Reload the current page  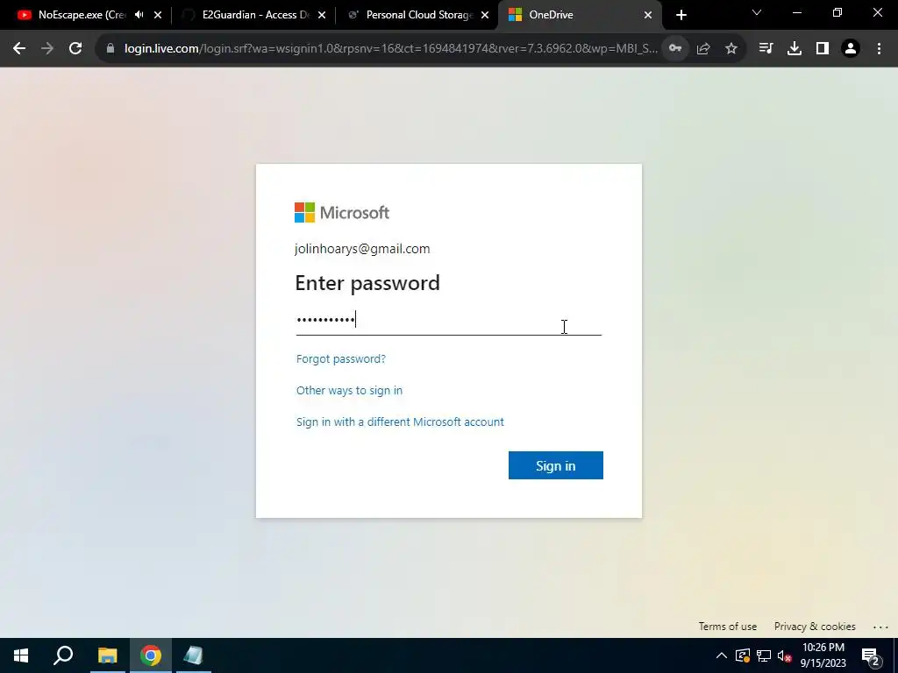tap(75, 49)
